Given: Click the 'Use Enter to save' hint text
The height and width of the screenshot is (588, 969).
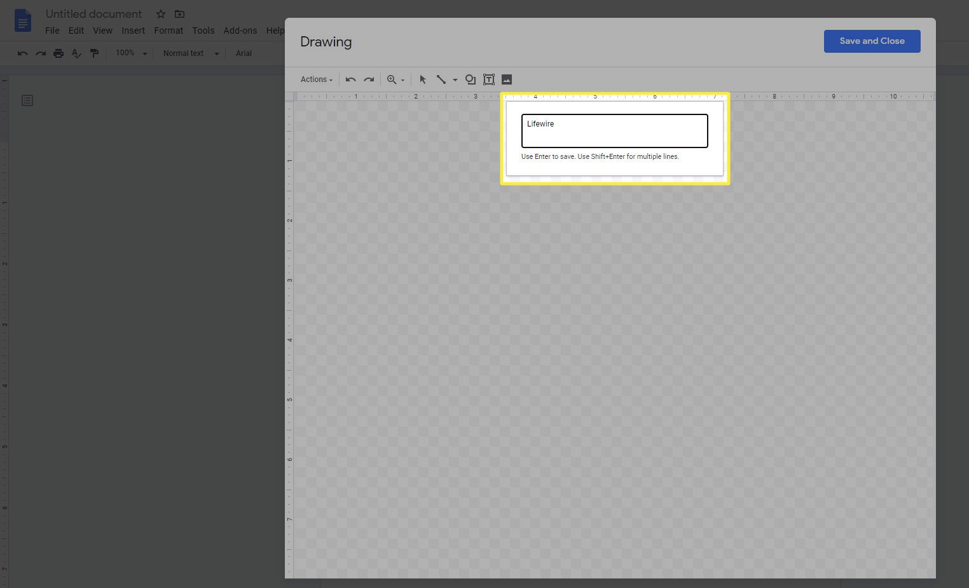Looking at the screenshot, I should 600,156.
